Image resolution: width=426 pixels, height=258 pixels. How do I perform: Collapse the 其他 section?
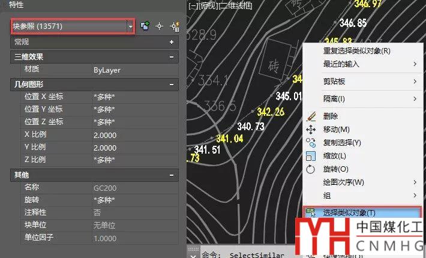pos(172,175)
